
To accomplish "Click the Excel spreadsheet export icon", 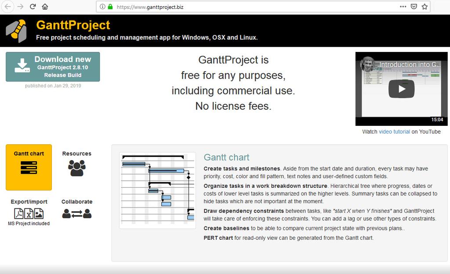I will click(x=29, y=214).
